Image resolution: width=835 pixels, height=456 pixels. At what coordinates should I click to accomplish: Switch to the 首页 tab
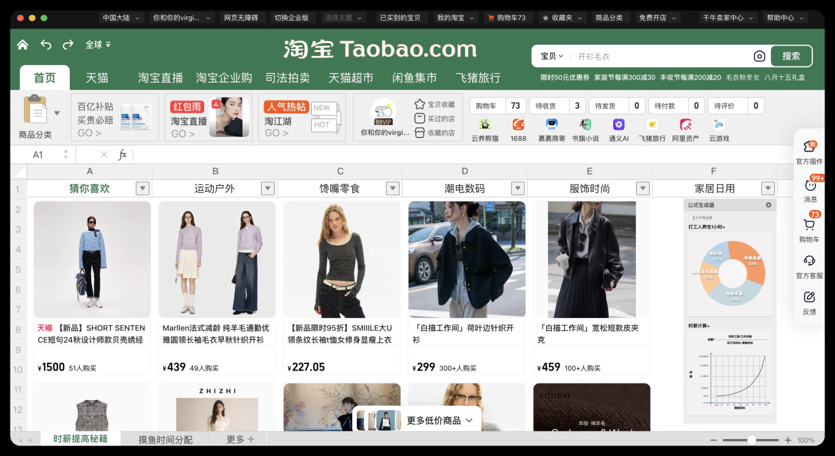click(x=45, y=78)
